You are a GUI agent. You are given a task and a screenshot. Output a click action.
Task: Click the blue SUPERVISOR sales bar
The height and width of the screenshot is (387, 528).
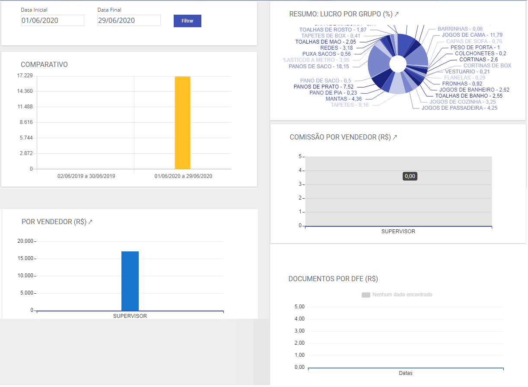pos(130,281)
